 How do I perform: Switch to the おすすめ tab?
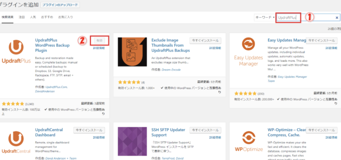[x=47, y=17]
